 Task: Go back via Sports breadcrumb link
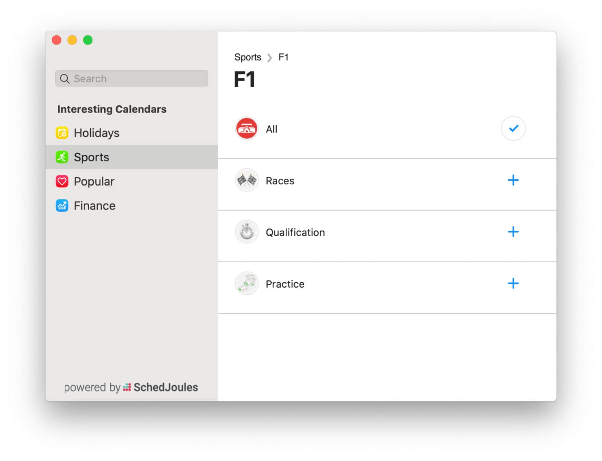tap(247, 57)
